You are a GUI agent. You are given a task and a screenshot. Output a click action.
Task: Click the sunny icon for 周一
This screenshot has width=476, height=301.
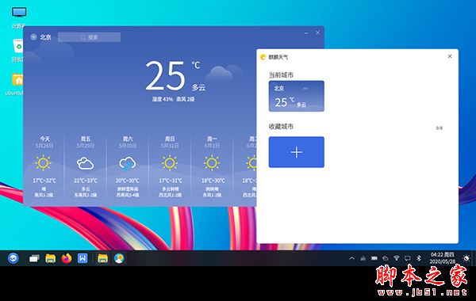(212, 163)
